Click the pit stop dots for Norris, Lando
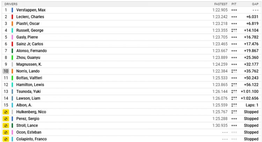Viewport: 262px width, 142px height. [x=234, y=71]
